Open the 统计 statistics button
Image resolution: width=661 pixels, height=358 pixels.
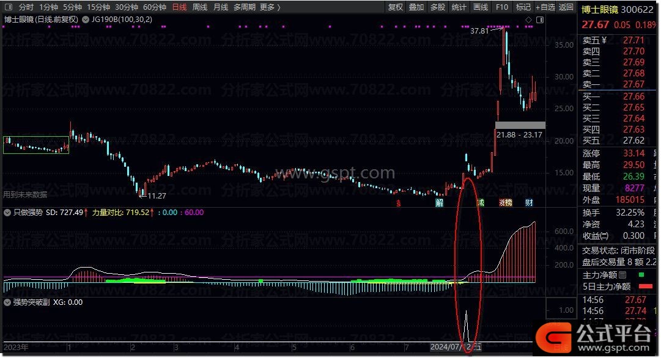click(459, 7)
